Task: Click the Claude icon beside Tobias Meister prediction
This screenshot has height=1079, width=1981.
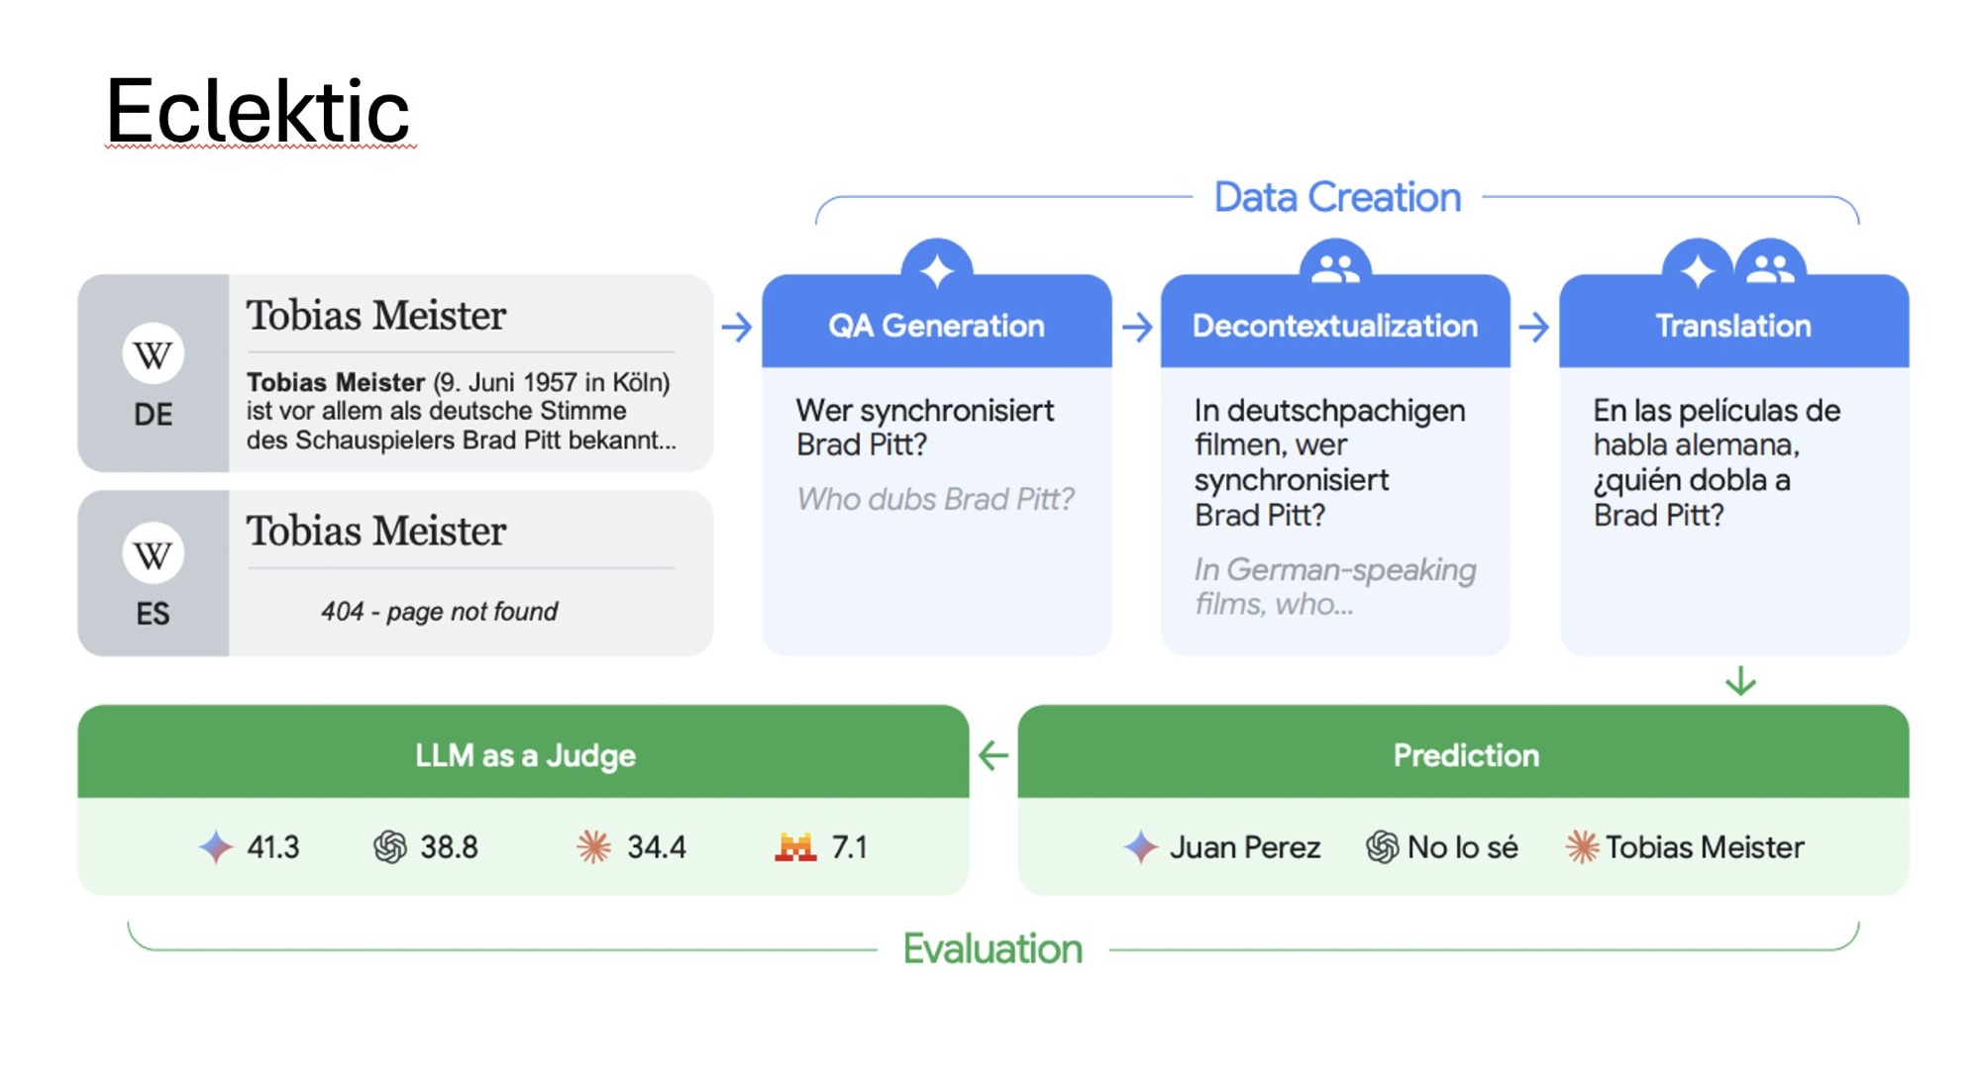Action: [1582, 847]
